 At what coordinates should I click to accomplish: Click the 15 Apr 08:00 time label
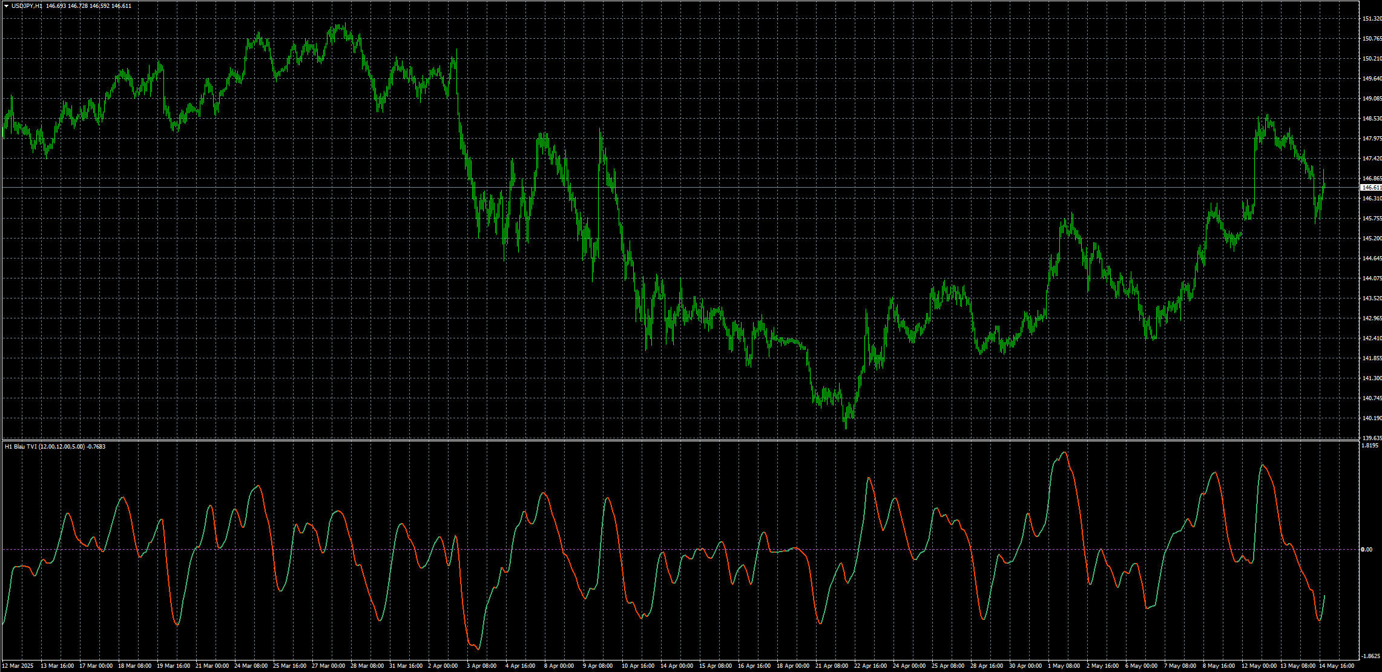716,666
